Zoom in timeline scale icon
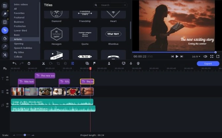Screen dimensions: 222x138 point(33,135)
